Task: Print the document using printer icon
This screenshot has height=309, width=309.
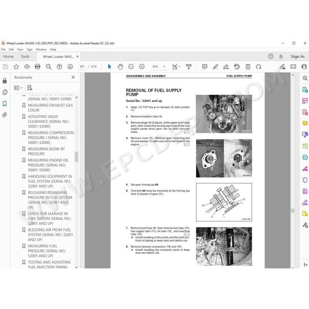Action: tap(38, 67)
